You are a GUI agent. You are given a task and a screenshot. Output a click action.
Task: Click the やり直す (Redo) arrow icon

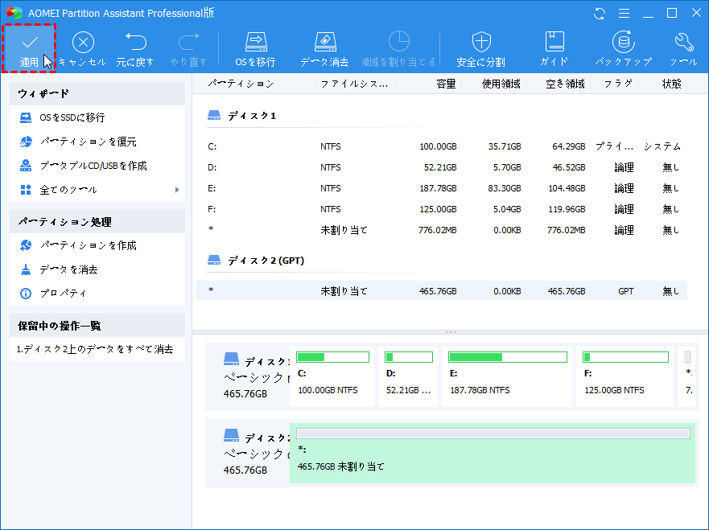[x=189, y=42]
